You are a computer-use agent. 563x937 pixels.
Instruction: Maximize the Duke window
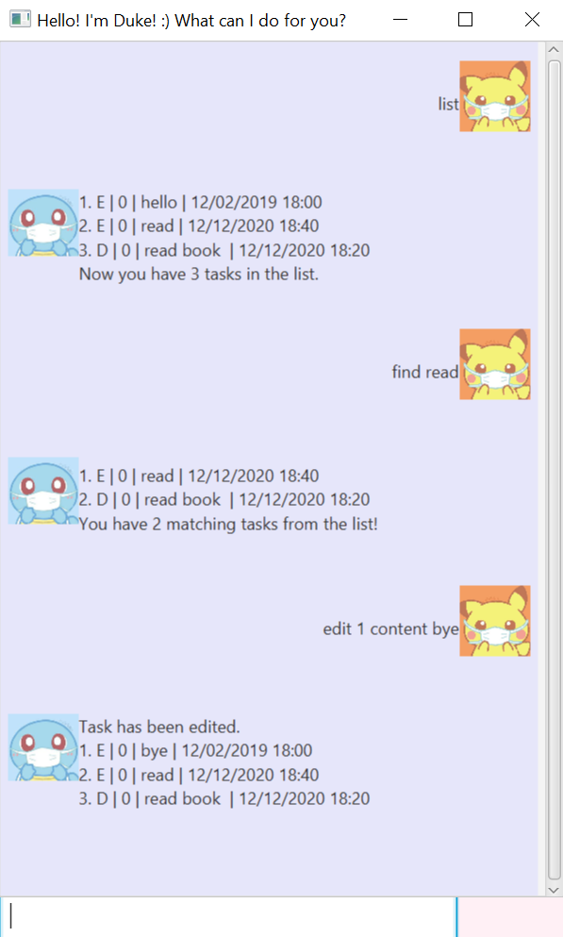point(465,20)
